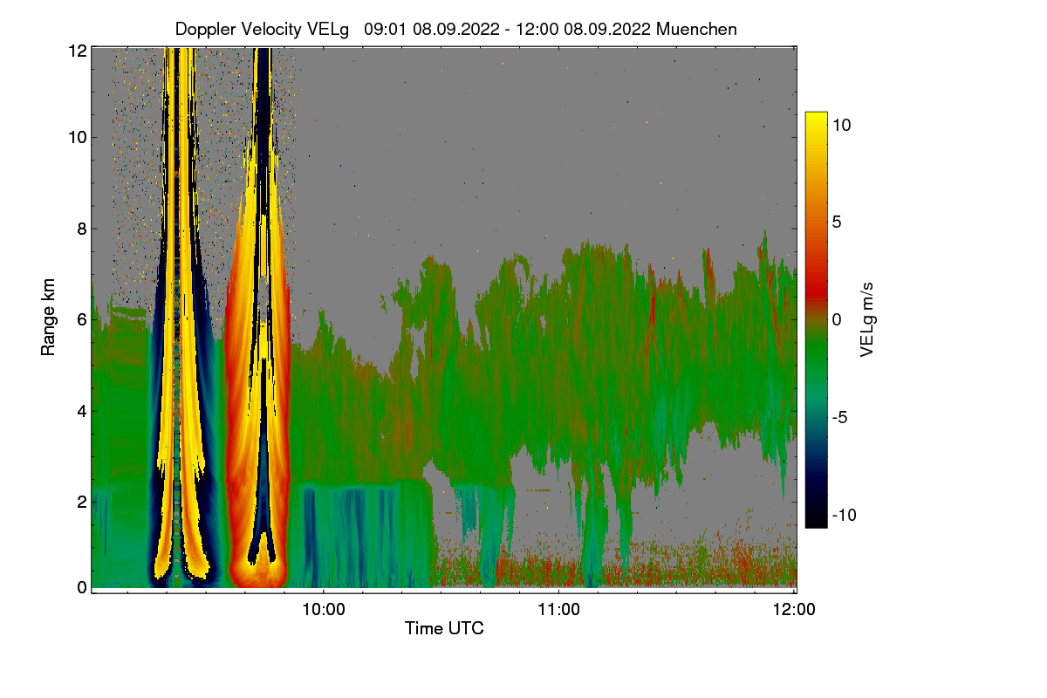Click the range tick label '2'

82,502
